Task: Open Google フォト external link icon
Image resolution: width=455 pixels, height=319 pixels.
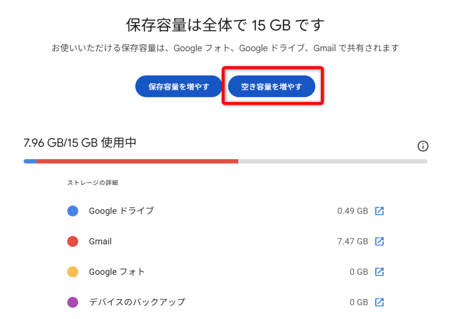Action: click(379, 272)
